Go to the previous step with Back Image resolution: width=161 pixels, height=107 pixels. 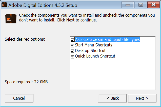click(113, 98)
